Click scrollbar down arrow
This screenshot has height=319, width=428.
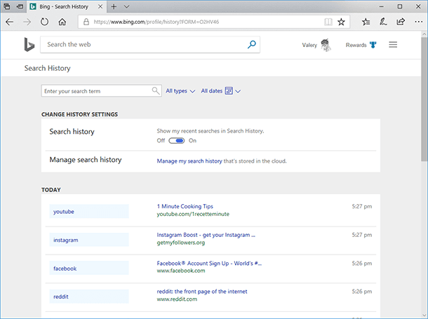tap(424, 314)
